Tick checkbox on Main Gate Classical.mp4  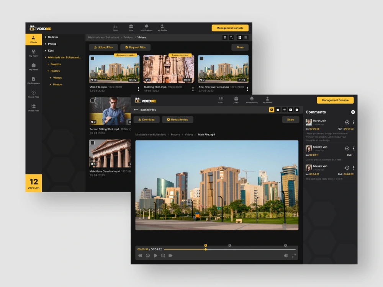pos(93,143)
